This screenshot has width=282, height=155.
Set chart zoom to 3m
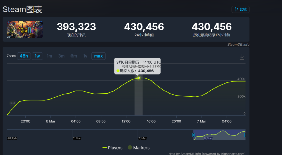coord(61,56)
